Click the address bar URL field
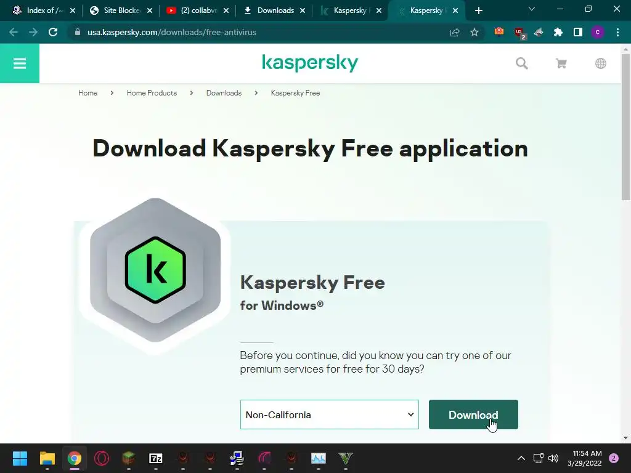 (258, 32)
